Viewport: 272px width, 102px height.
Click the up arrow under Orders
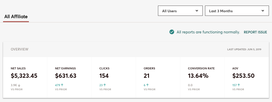148,85
